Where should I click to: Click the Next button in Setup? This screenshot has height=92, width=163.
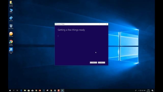pyautogui.click(x=101, y=62)
